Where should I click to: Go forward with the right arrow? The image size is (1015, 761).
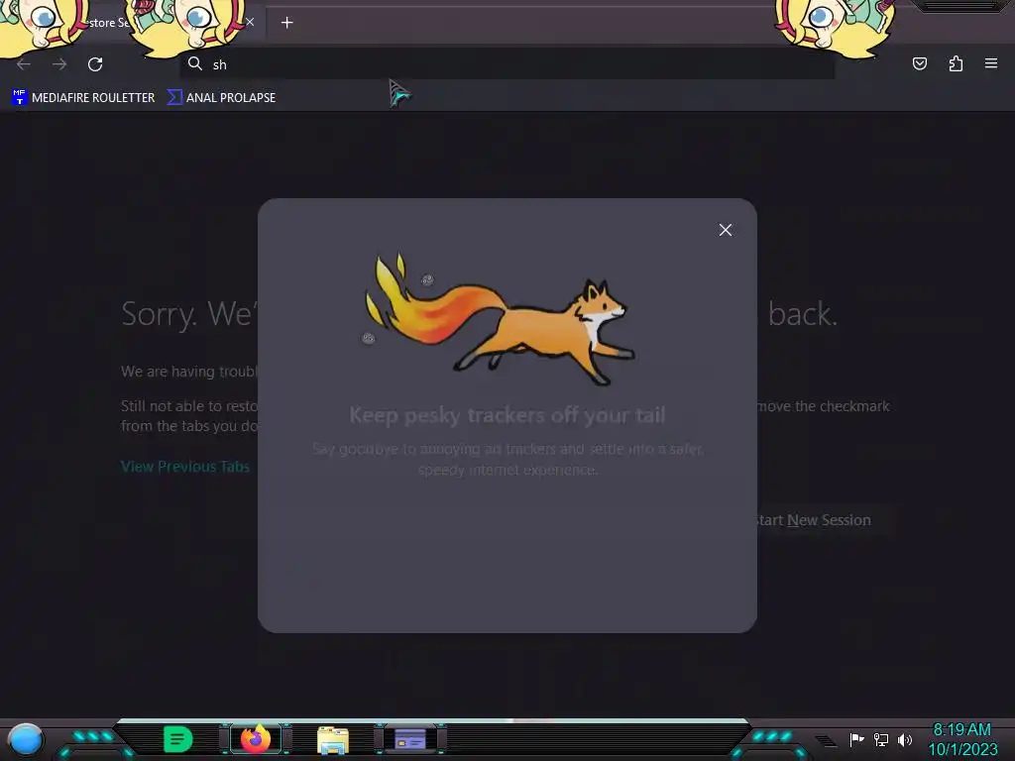click(59, 64)
